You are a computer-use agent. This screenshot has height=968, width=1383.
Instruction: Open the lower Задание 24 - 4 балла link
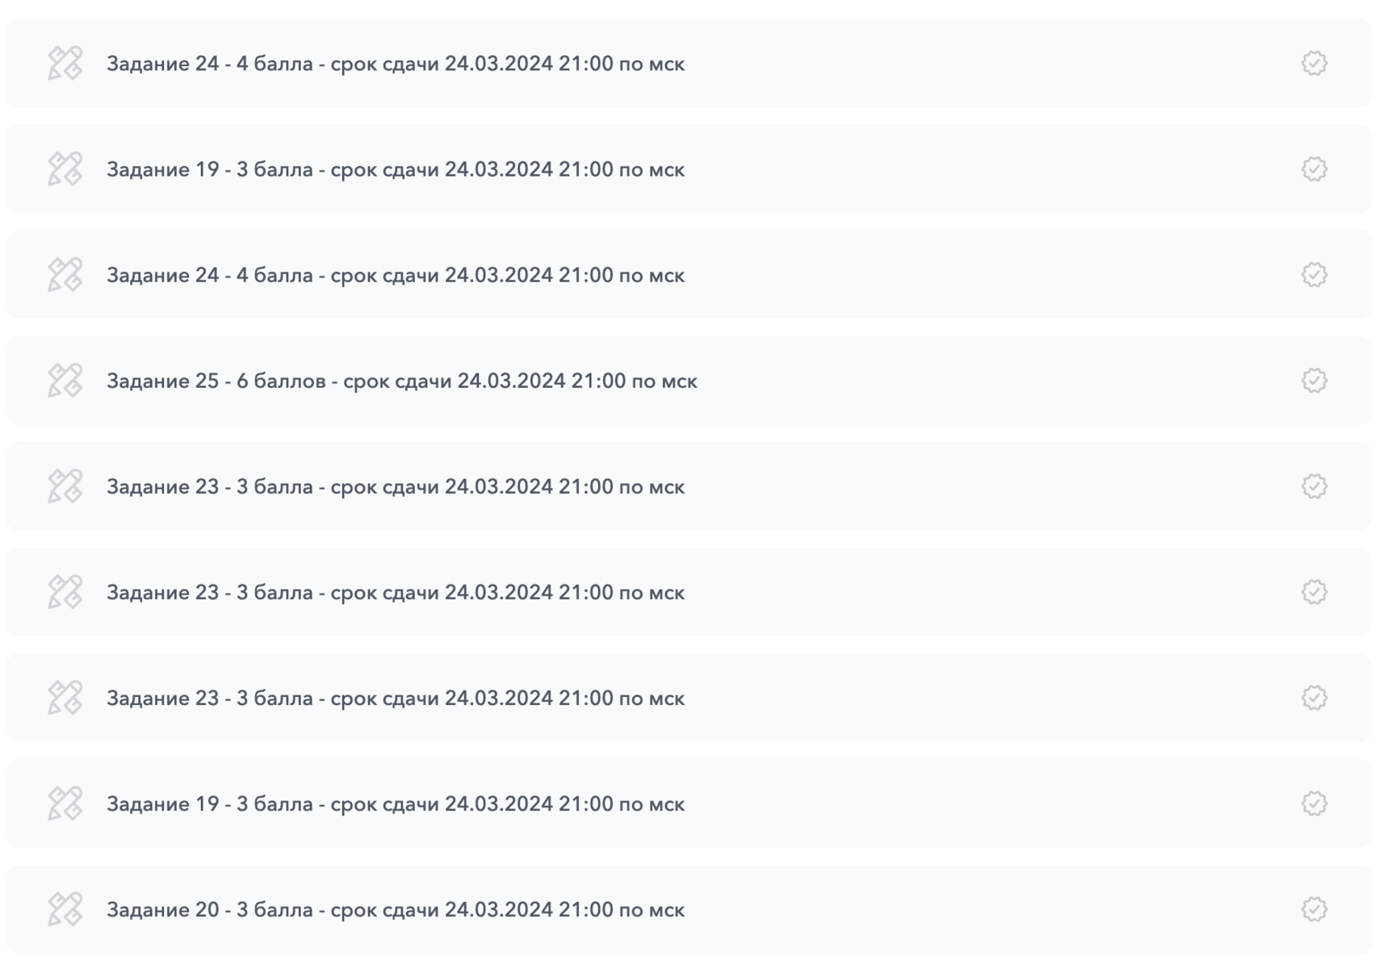pos(395,276)
